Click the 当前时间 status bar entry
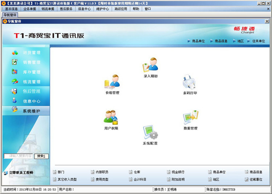Viewport: 272px width, 194px height. 30,190
